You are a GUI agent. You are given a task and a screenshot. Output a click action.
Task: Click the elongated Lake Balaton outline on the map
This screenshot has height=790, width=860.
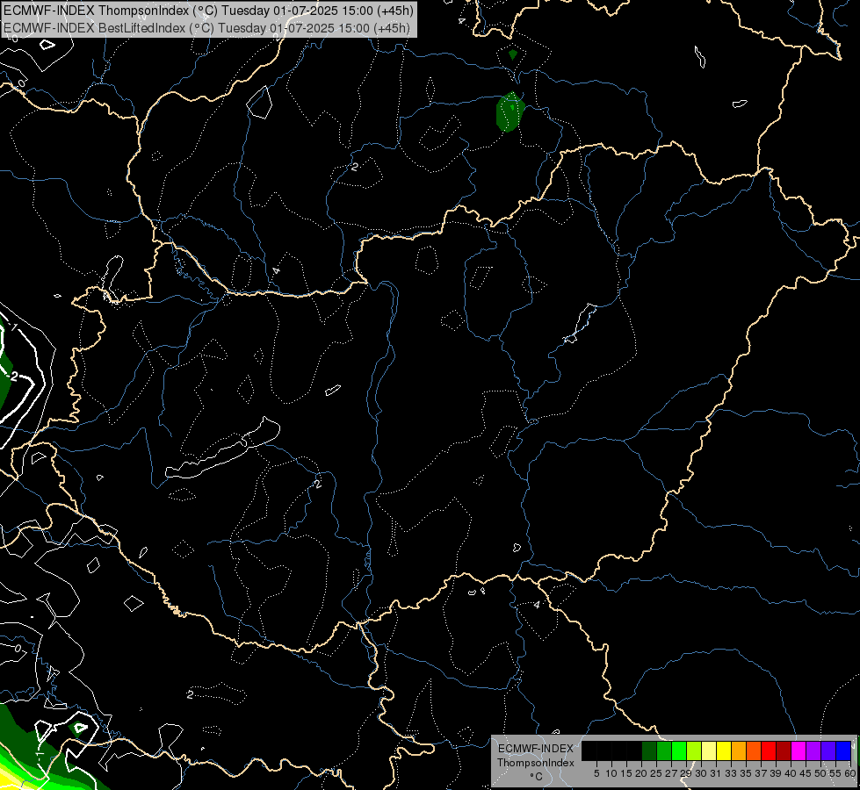click(222, 448)
